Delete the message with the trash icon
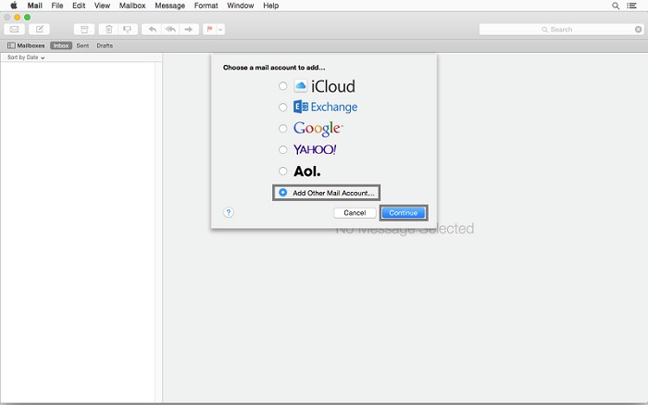 pos(108,30)
